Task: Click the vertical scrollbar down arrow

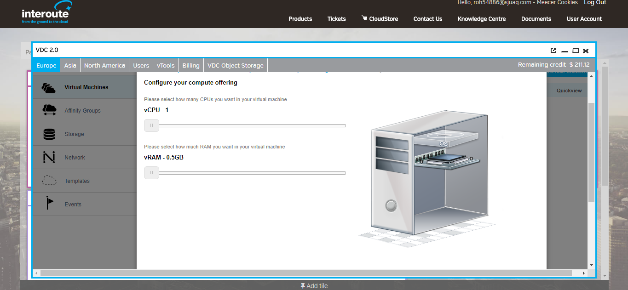Action: coord(591,265)
